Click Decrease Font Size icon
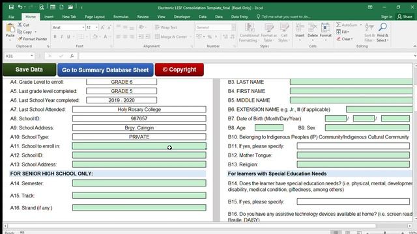The width and height of the screenshot is (417, 234). (x=109, y=27)
